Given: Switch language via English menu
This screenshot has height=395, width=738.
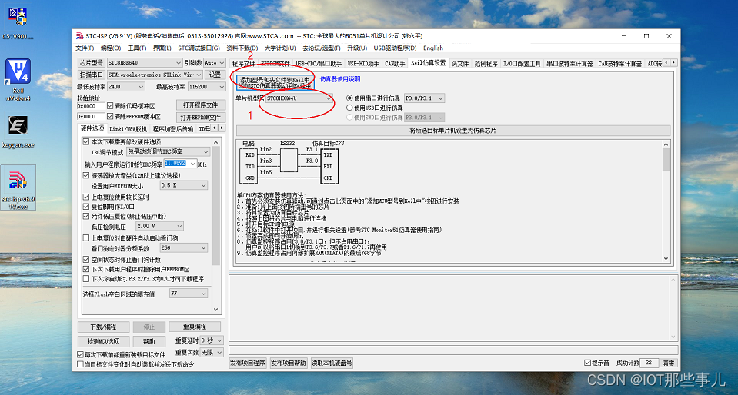Looking at the screenshot, I should 433,48.
